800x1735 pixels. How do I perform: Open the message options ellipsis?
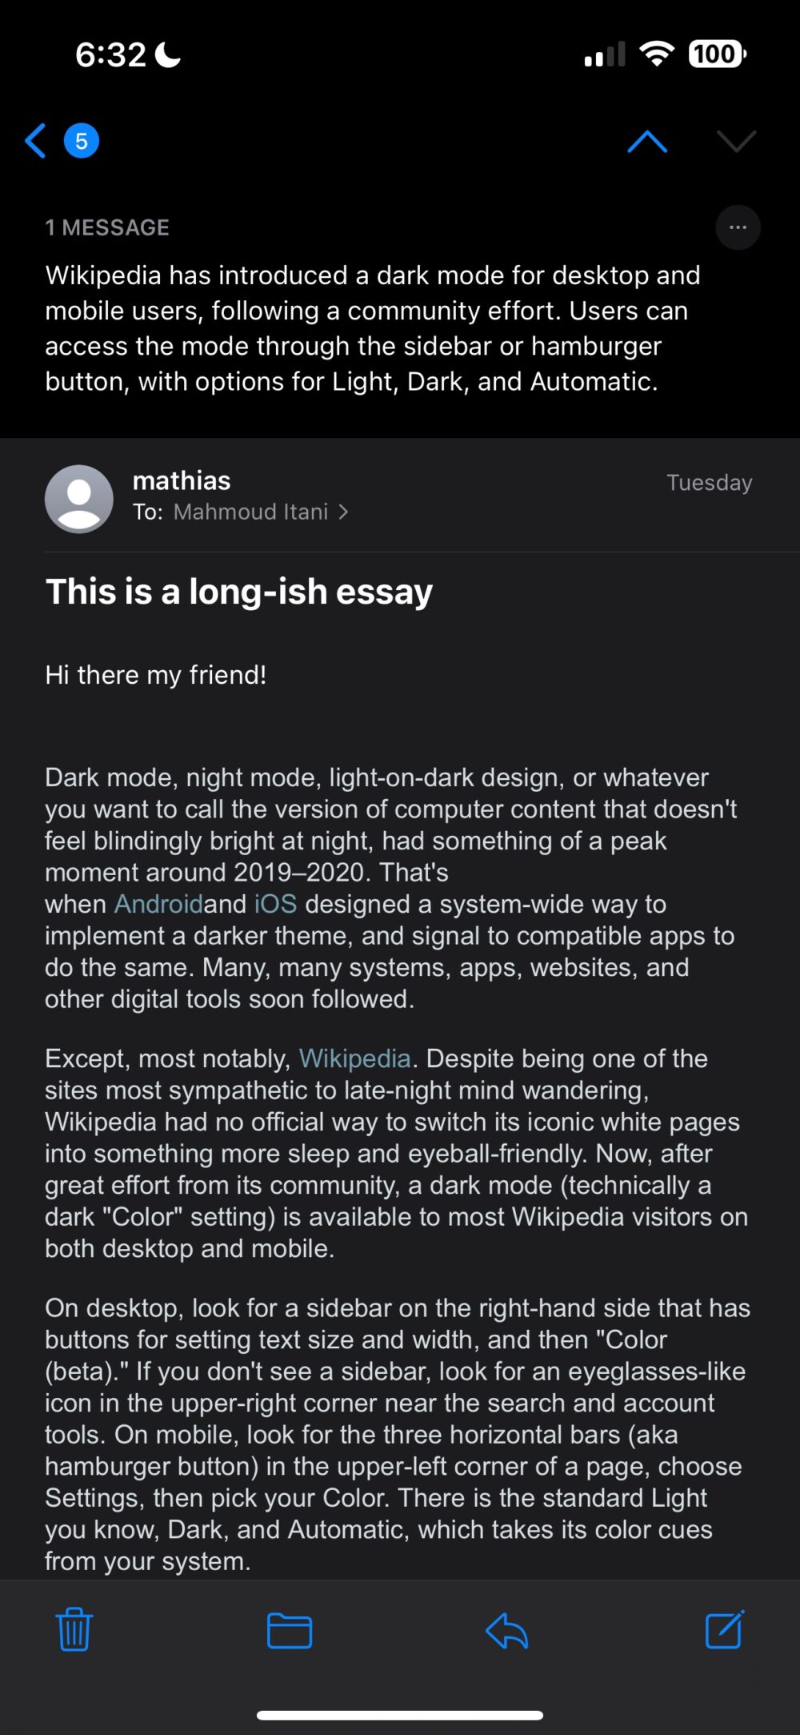pyautogui.click(x=738, y=227)
